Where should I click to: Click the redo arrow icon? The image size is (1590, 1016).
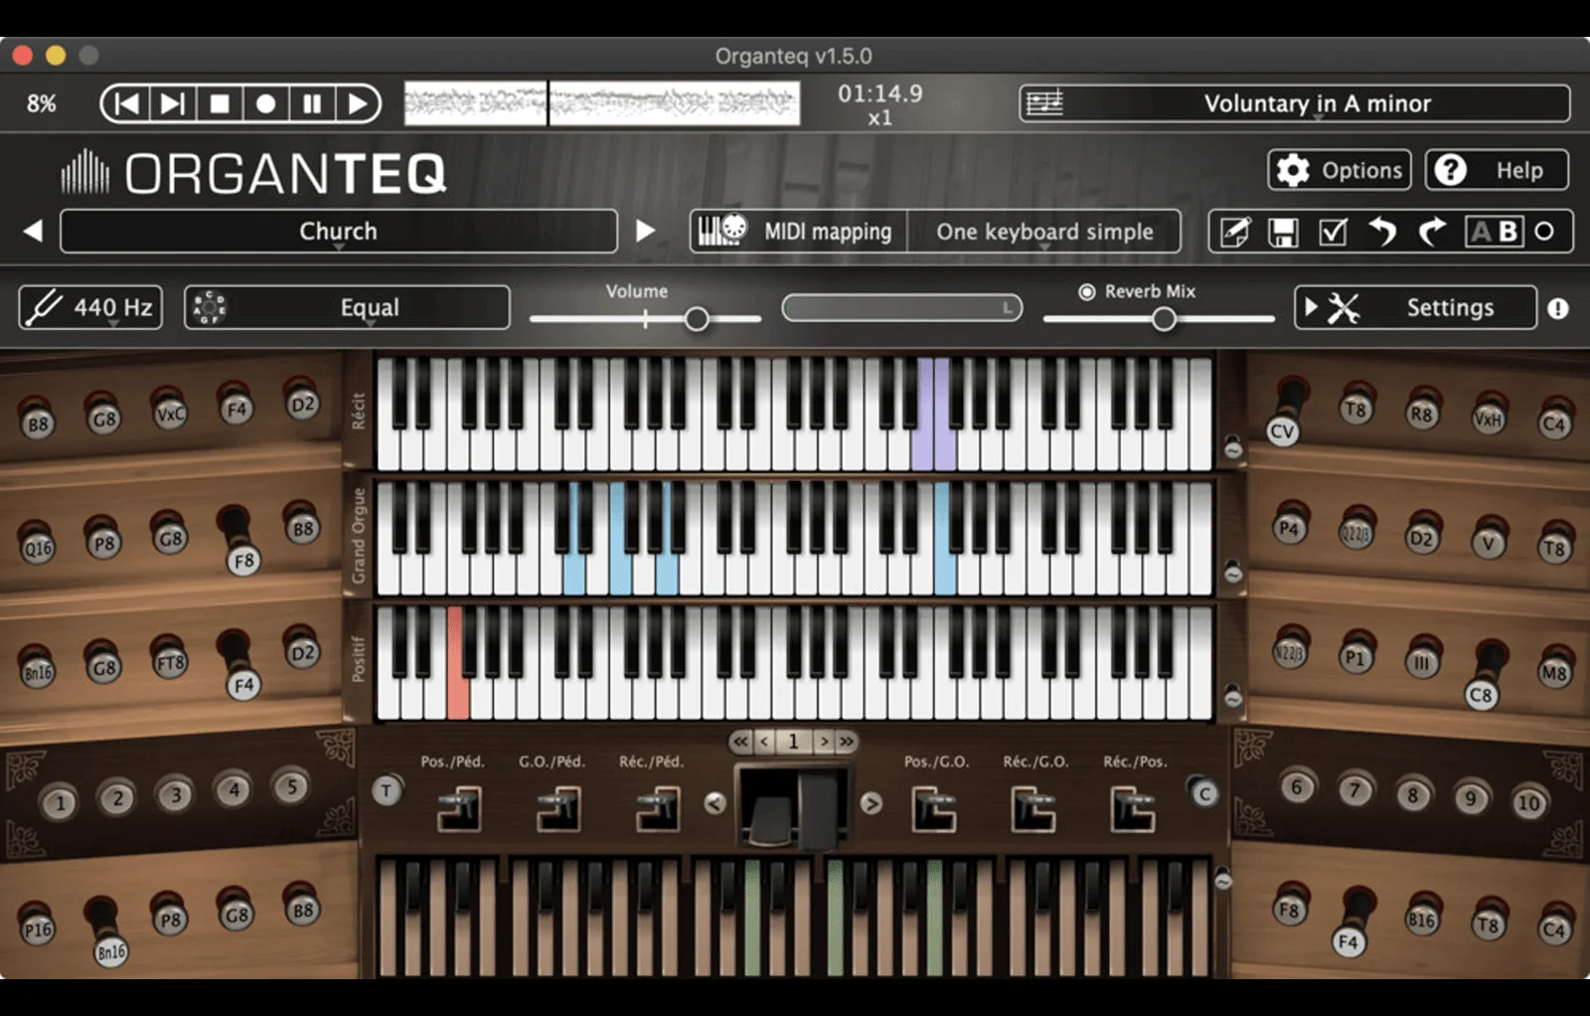pos(1431,232)
